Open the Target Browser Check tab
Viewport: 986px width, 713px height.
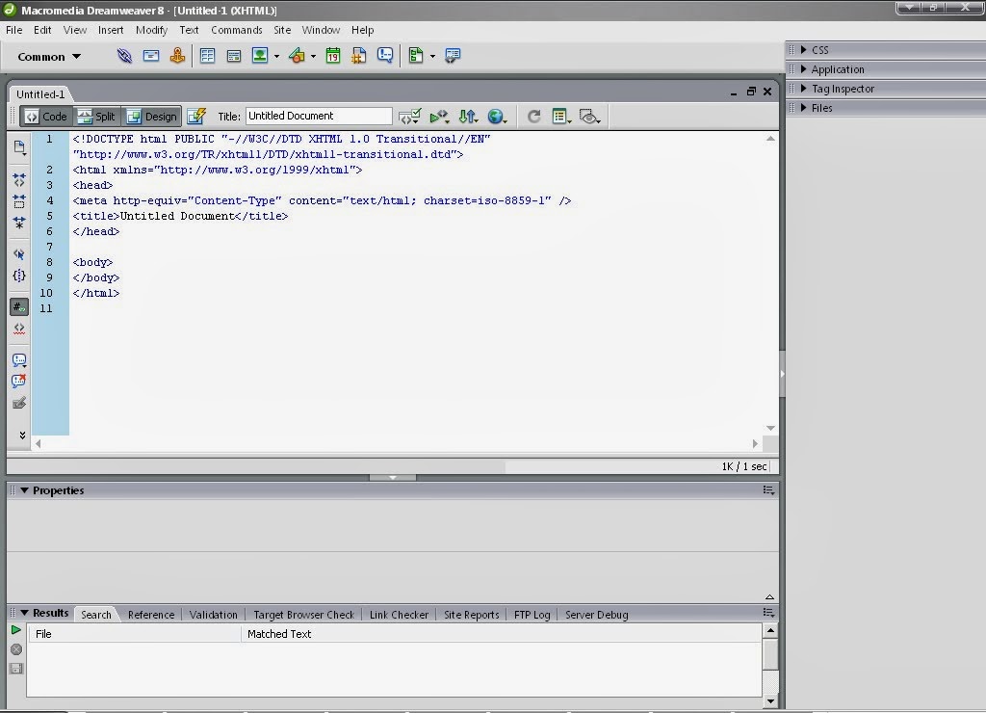coord(303,615)
